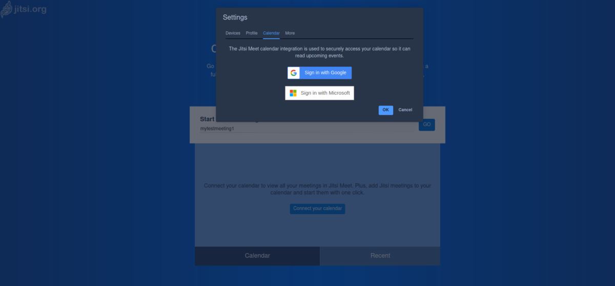The height and width of the screenshot is (286, 615).
Task: Click the Google logo icon
Action: pos(294,73)
